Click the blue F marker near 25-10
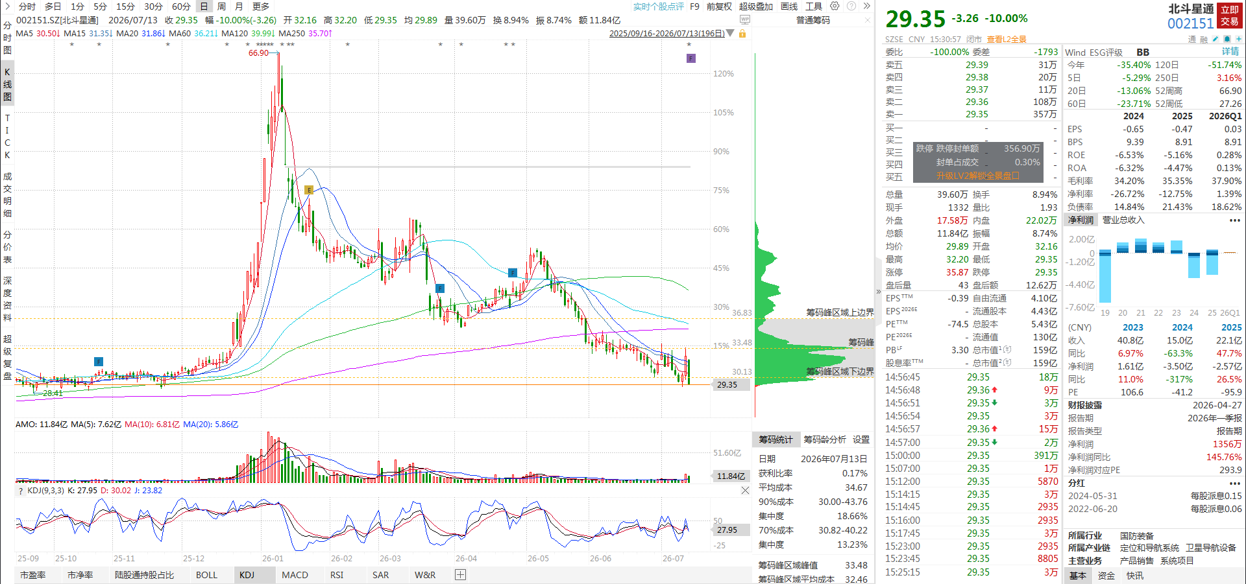This screenshot has width=1246, height=584. click(99, 362)
